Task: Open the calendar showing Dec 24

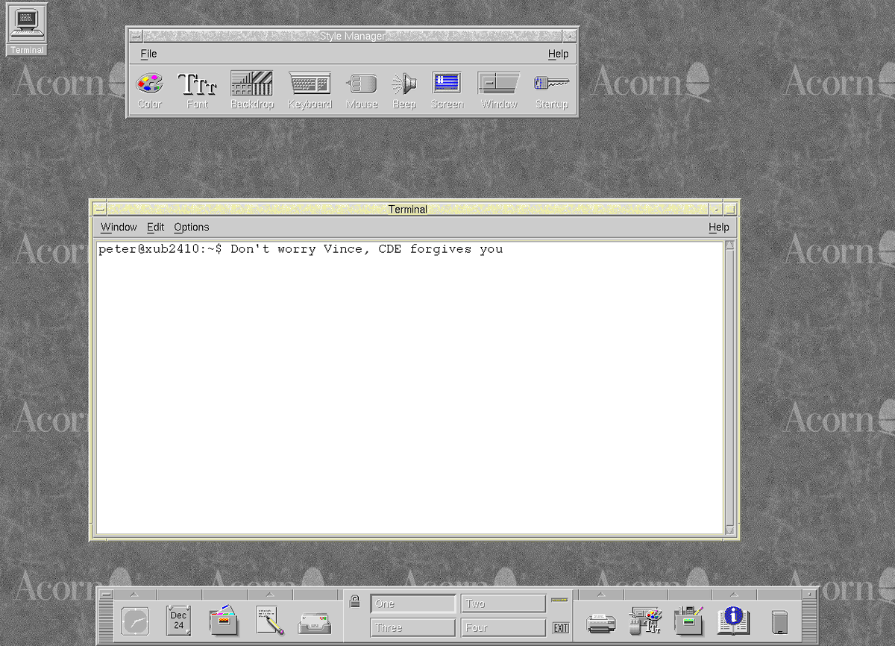Action: [178, 621]
